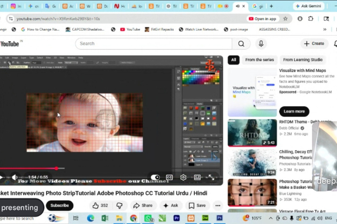Open the ASSASSINS CREED bookmark
This screenshot has height=224, width=337.
click(274, 29)
